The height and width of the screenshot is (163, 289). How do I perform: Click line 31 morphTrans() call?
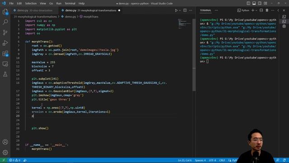coord(42,149)
